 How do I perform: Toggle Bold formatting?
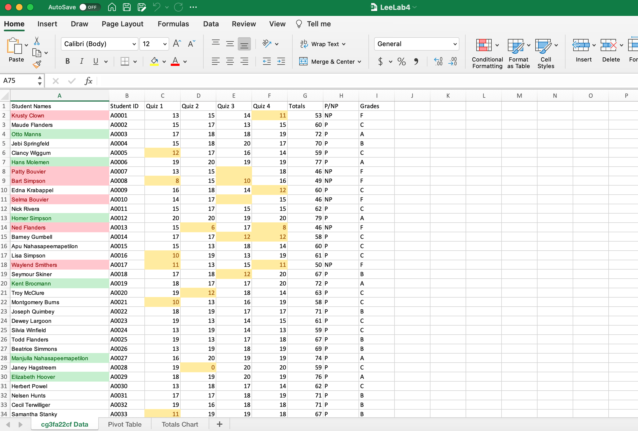pyautogui.click(x=68, y=61)
